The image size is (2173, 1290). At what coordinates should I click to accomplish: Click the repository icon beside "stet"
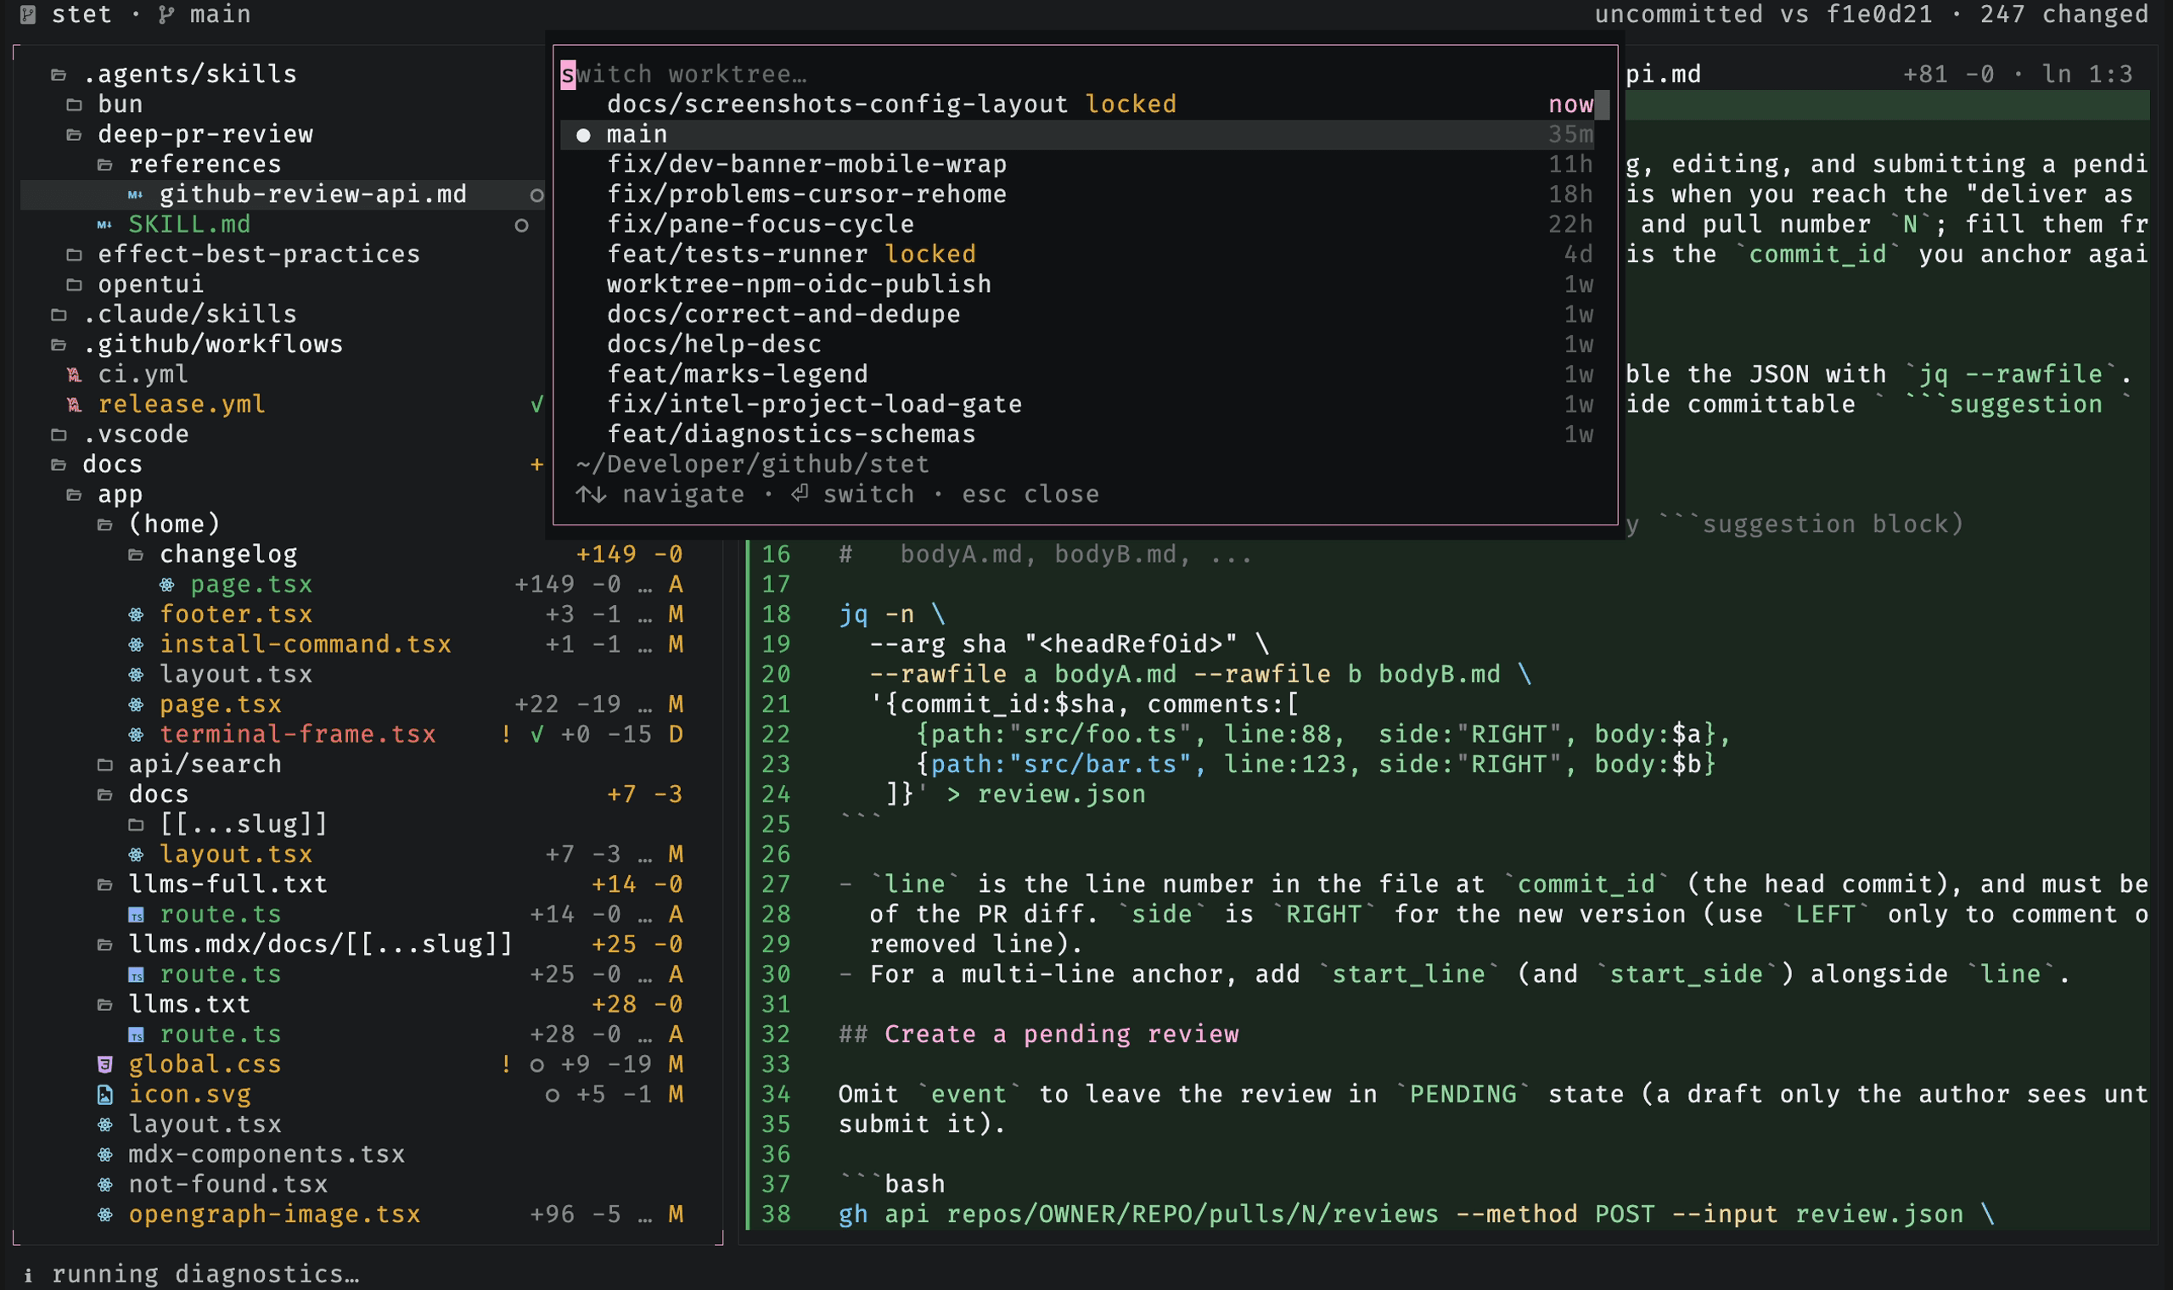pos(28,14)
